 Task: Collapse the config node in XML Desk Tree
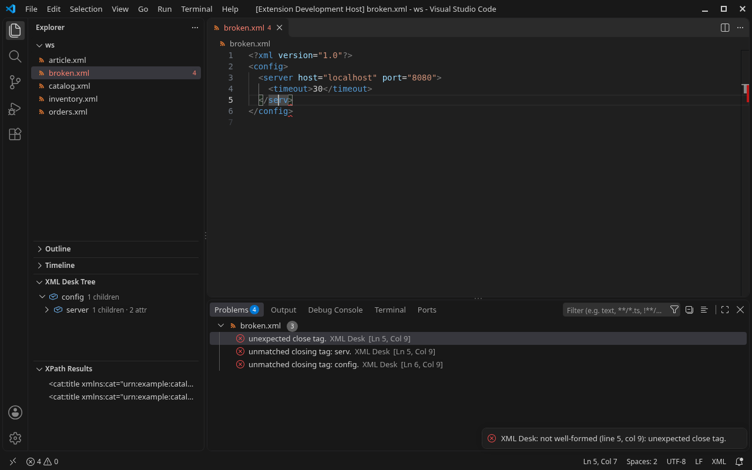click(x=42, y=297)
